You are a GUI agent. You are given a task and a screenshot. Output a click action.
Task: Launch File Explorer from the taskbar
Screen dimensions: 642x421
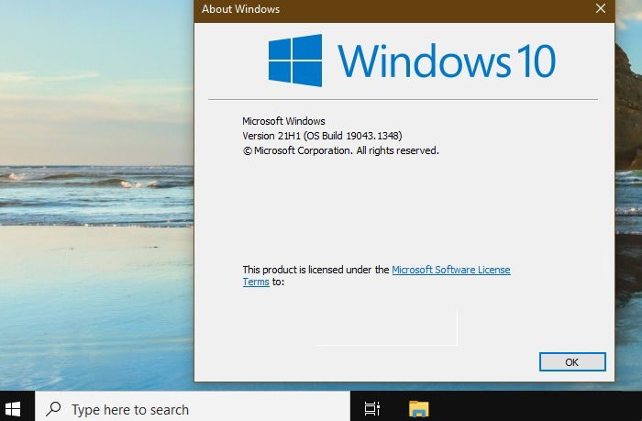[x=418, y=409]
